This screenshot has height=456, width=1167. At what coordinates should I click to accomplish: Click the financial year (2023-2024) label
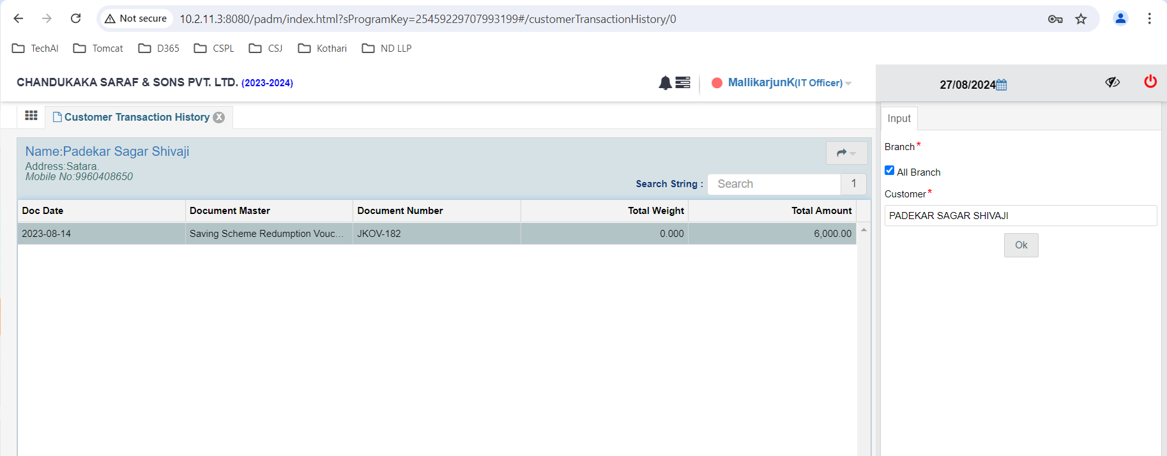coord(267,83)
